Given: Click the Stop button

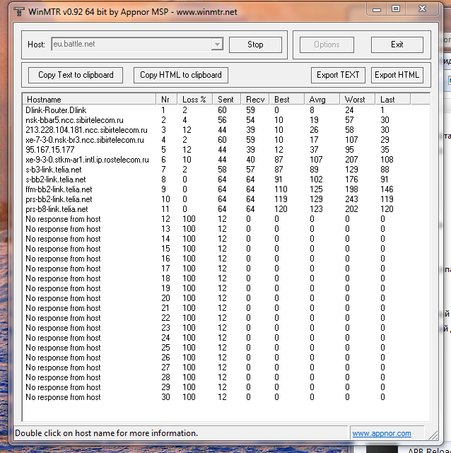Looking at the screenshot, I should click(255, 45).
